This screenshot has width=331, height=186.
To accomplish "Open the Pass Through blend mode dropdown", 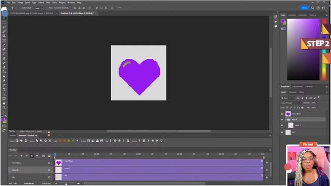I will tap(291, 103).
